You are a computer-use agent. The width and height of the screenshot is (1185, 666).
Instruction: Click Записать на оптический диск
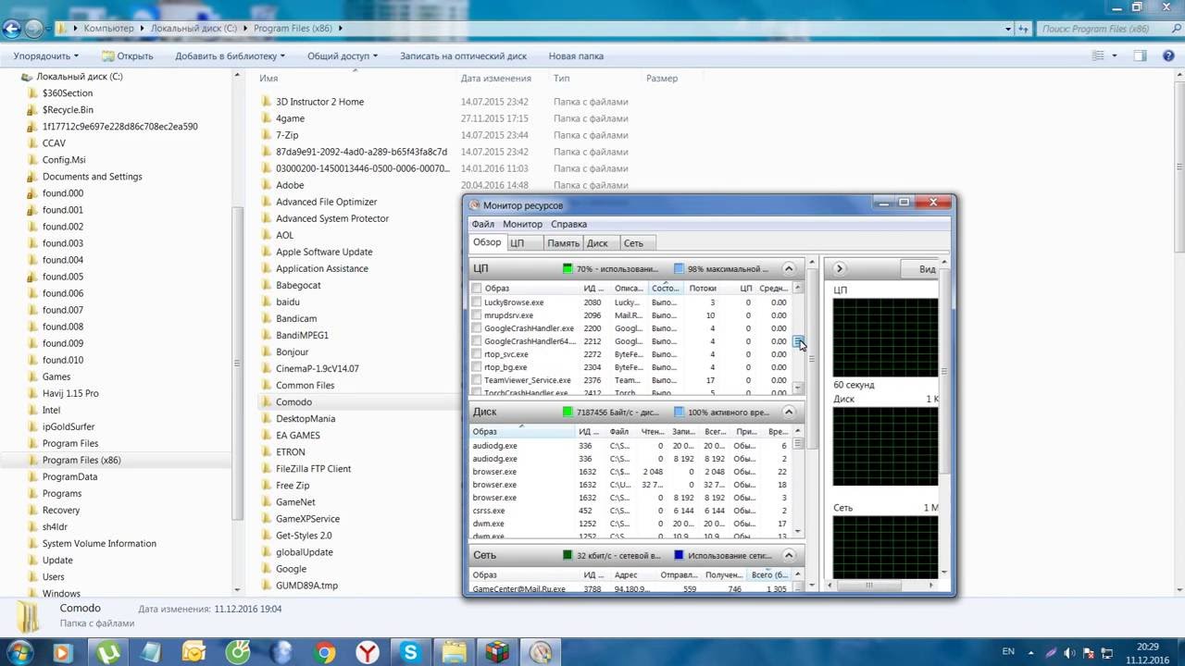(x=463, y=55)
